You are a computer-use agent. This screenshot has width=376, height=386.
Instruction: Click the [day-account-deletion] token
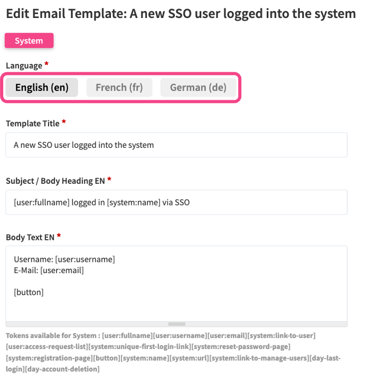(x=62, y=369)
